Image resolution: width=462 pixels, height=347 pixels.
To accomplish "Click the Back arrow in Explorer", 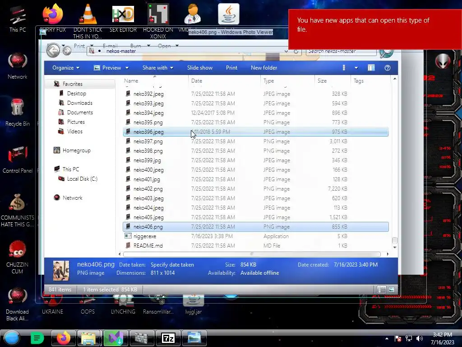I will [53, 51].
